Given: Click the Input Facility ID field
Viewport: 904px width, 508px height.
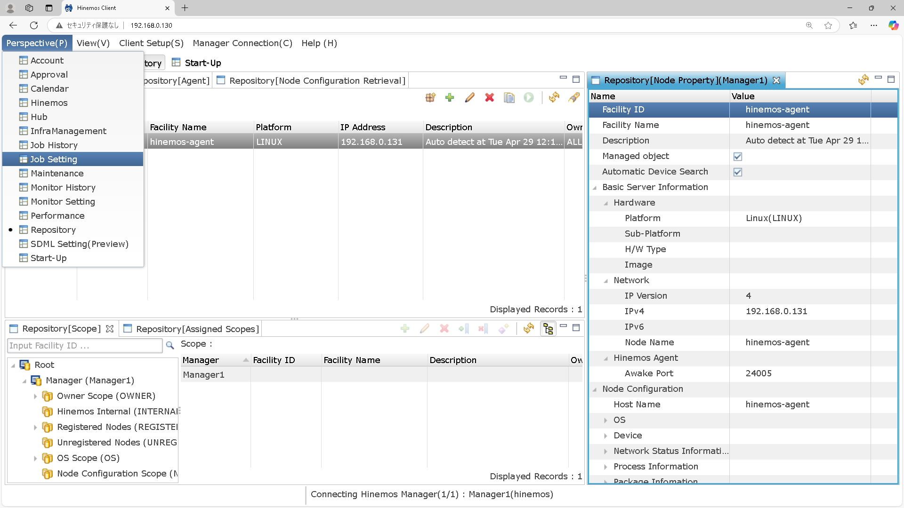Looking at the screenshot, I should point(85,345).
